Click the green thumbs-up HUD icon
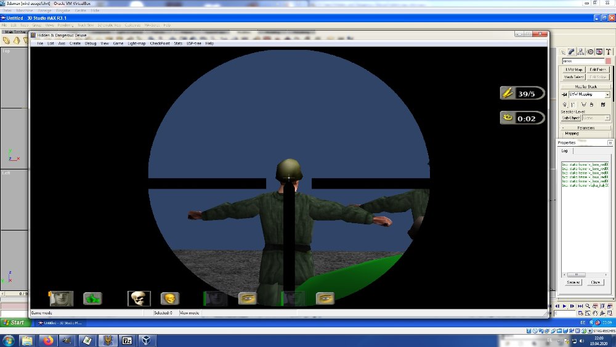Viewport: 616px width, 347px height. click(93, 299)
